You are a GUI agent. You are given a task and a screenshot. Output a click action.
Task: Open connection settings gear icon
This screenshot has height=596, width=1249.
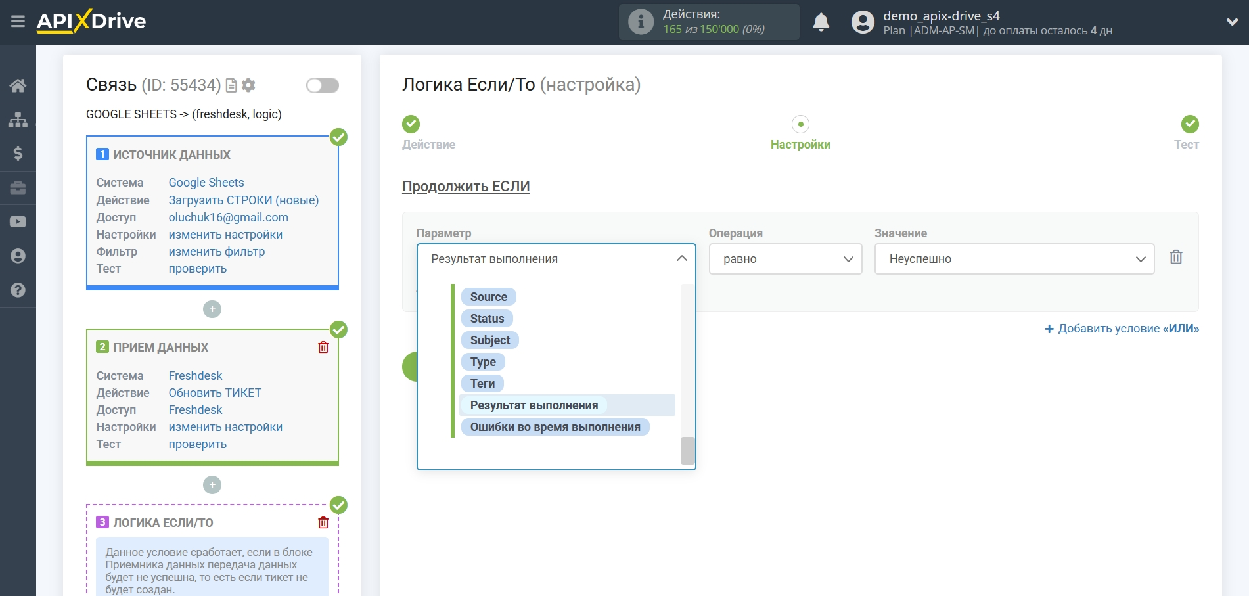248,85
